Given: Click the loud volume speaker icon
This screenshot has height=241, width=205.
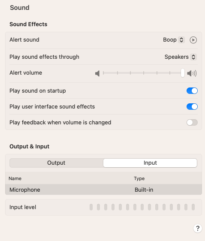Looking at the screenshot, I should (192, 73).
